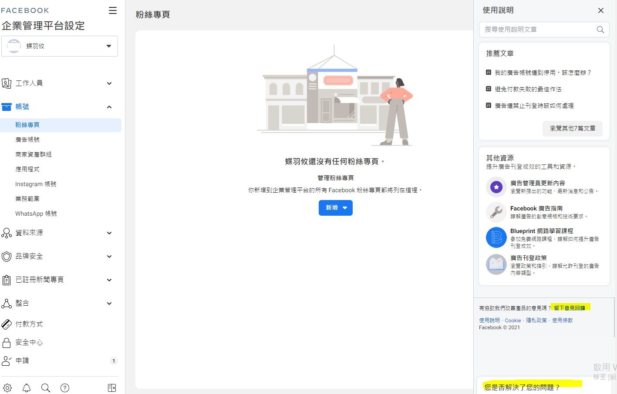Click the search magnifier in bottom sidebar

point(46,388)
